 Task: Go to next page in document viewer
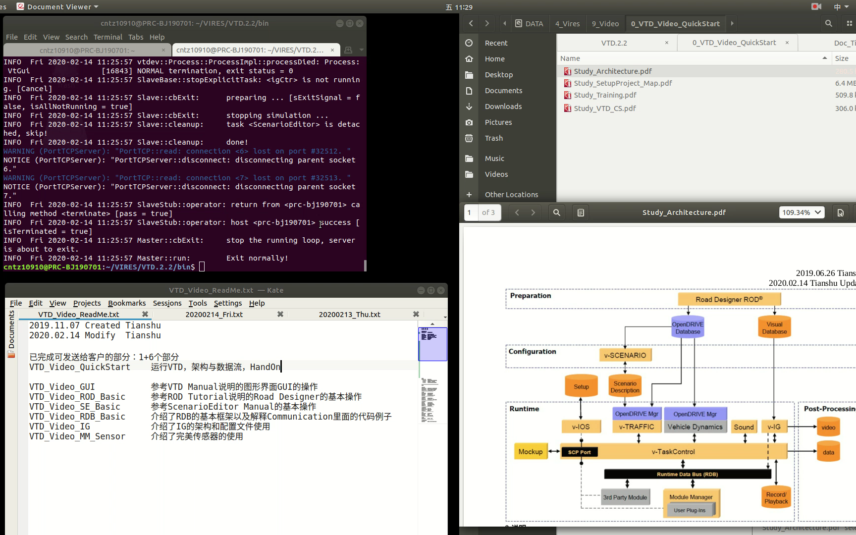(533, 213)
